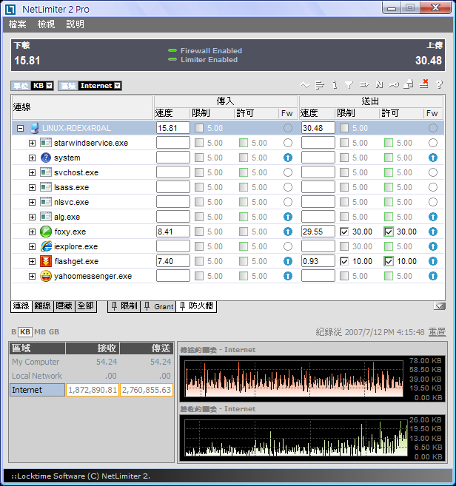Viewport: 456px width, 486px height.
Task: Open help question mark icon
Action: (439, 84)
